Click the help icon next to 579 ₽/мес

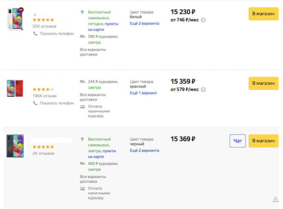click(203, 89)
